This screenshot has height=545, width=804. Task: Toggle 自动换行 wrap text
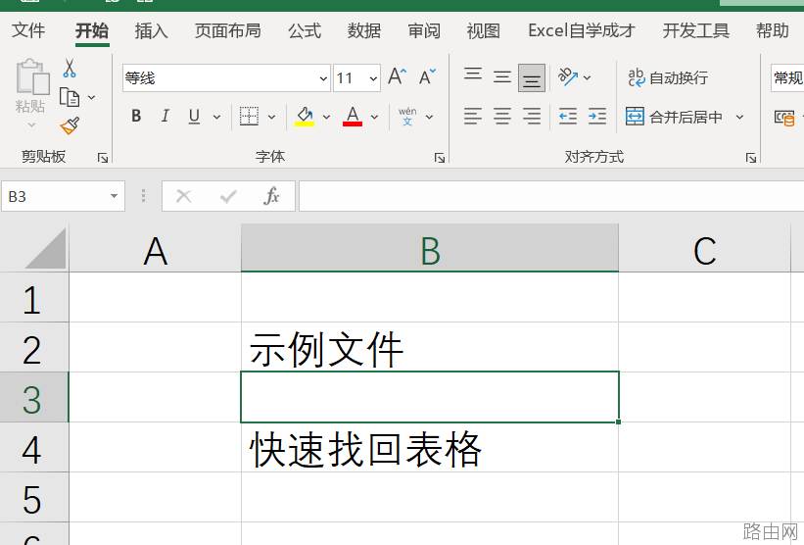(668, 78)
